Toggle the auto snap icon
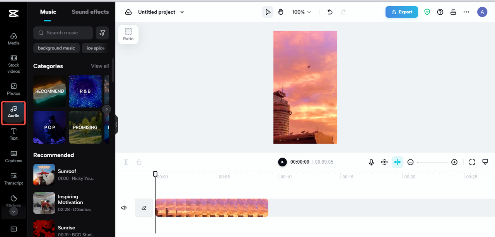This screenshot has width=495, height=237. click(384, 162)
